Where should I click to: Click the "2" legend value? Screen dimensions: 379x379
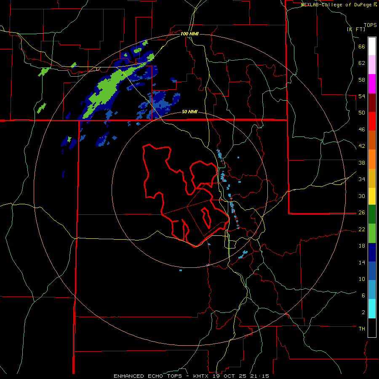tap(363, 312)
